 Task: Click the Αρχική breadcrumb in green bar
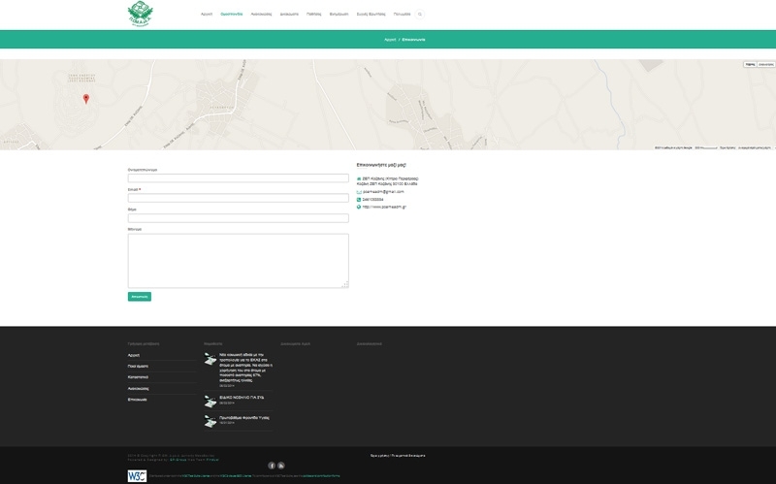pos(389,39)
